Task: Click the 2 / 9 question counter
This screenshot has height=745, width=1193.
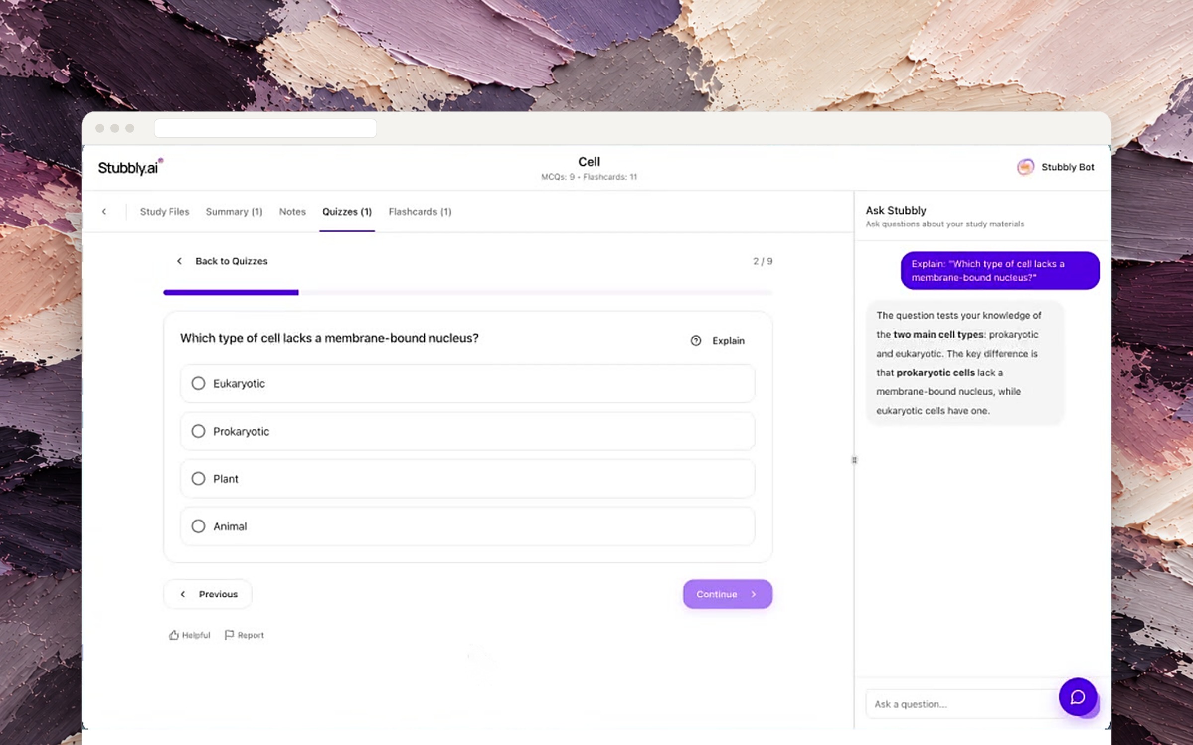Action: [763, 261]
